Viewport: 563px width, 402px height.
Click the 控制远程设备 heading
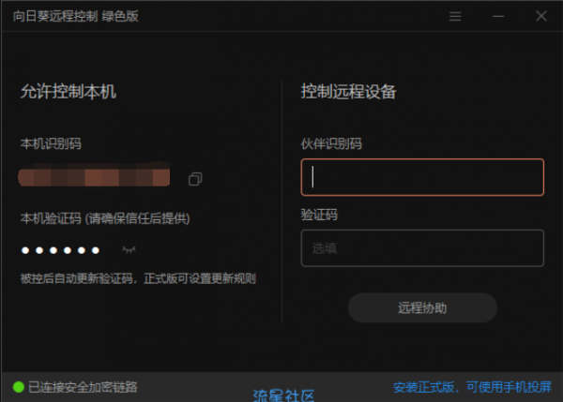coord(348,92)
